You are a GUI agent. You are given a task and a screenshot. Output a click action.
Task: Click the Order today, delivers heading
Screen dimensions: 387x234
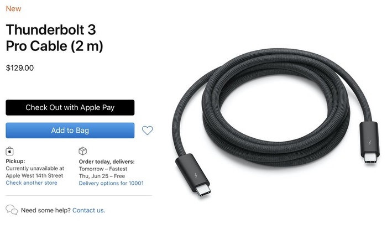(x=107, y=162)
